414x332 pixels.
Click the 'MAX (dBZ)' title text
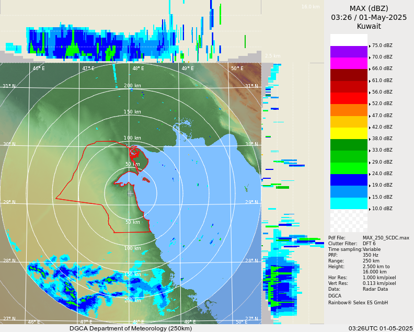click(x=369, y=9)
